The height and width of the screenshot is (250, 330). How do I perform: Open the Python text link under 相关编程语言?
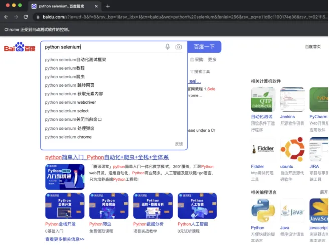point(258,228)
